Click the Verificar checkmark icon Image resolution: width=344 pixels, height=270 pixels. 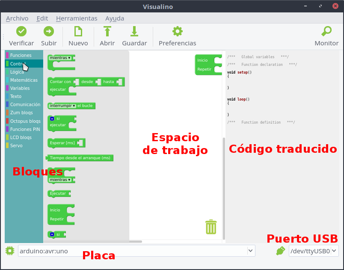coord(21,32)
